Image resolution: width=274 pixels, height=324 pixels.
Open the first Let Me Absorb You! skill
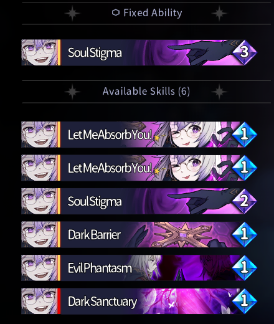(x=139, y=135)
